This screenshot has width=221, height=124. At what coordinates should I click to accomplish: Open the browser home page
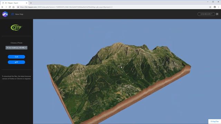pyautogui.click(x=13, y=7)
